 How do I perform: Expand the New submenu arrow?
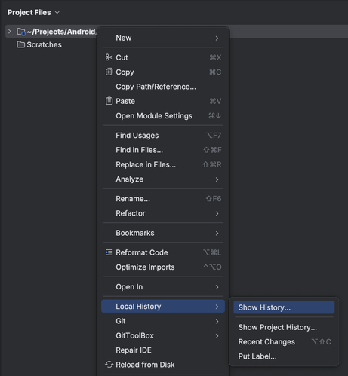[x=217, y=38]
